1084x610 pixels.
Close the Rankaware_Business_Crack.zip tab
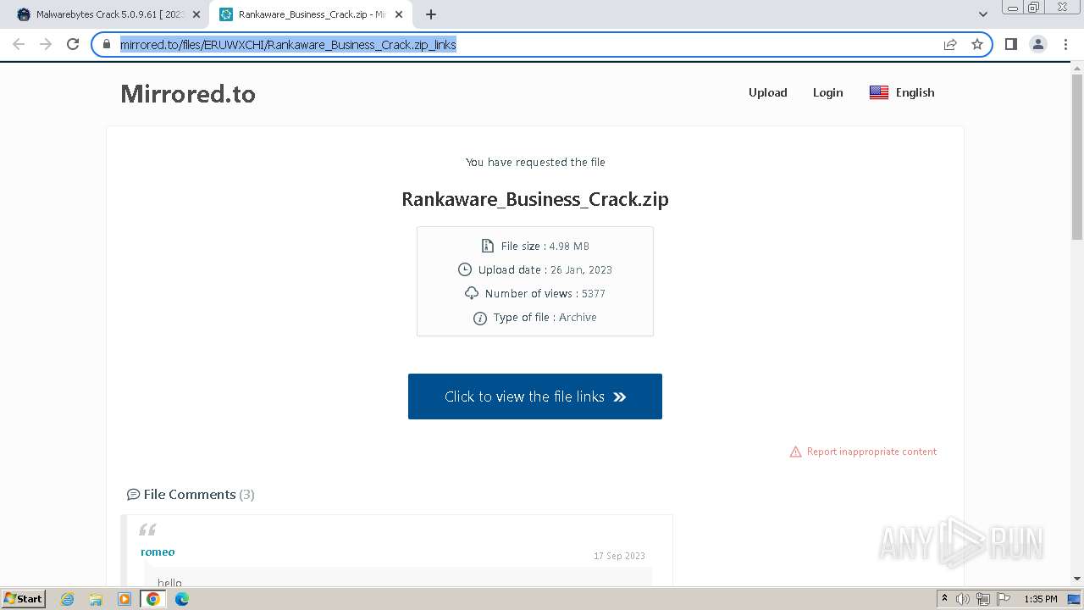(x=399, y=14)
